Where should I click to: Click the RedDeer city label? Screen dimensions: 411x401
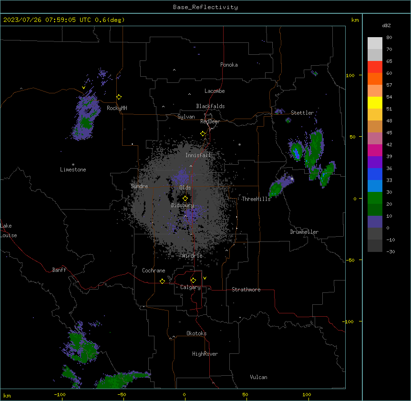210,121
